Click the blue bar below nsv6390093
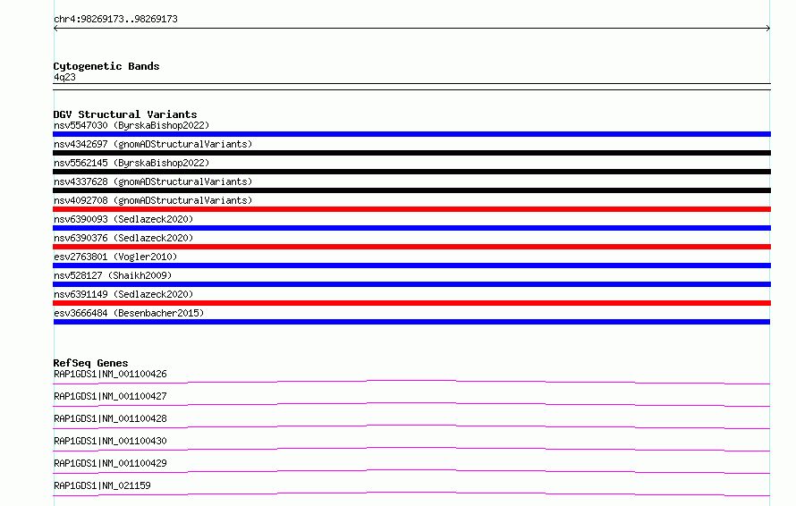Viewport: 796px width, 506px height. click(411, 228)
